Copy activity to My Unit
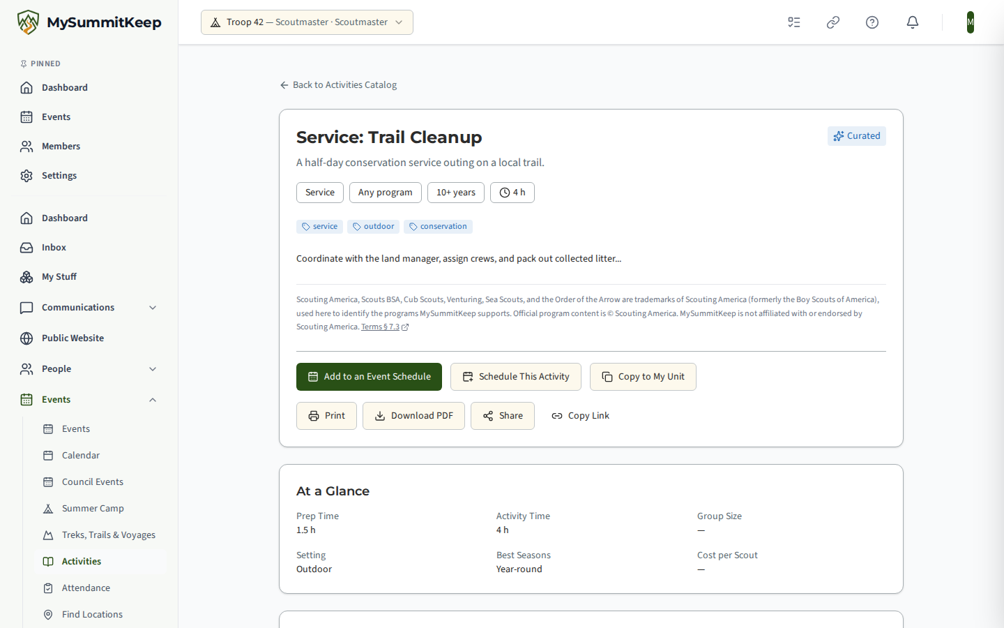The width and height of the screenshot is (1004, 628). pyautogui.click(x=643, y=377)
